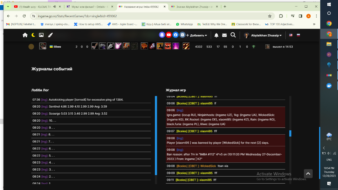Click the paintbrush theme icon

tap(50, 35)
